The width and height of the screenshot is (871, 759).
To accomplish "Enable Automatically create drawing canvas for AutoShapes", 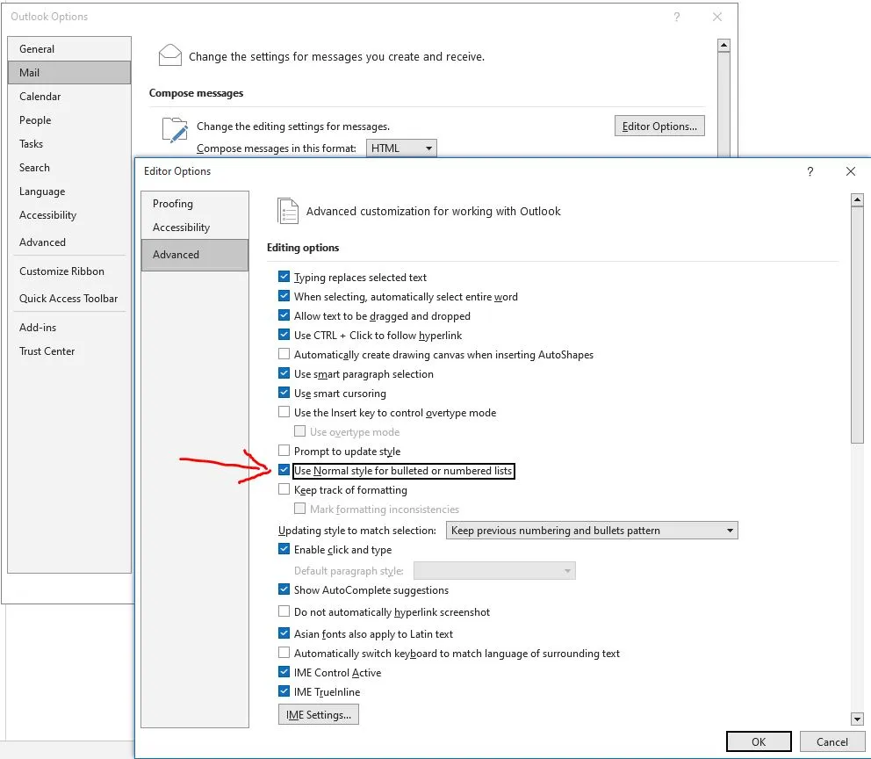I will (x=284, y=354).
